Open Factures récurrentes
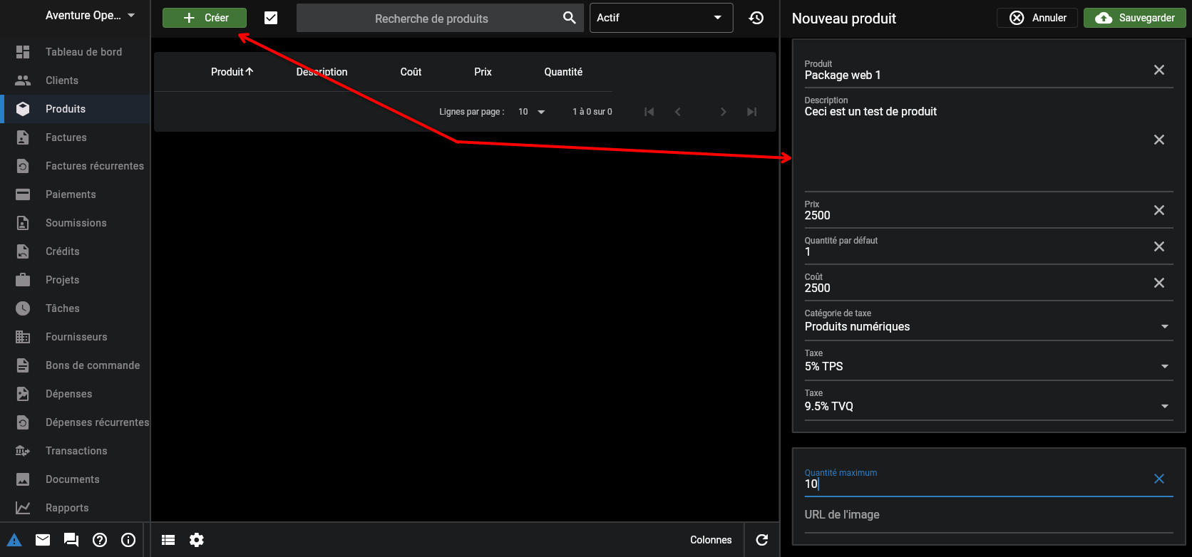Screen dimensions: 1192x557 (76, 166)
